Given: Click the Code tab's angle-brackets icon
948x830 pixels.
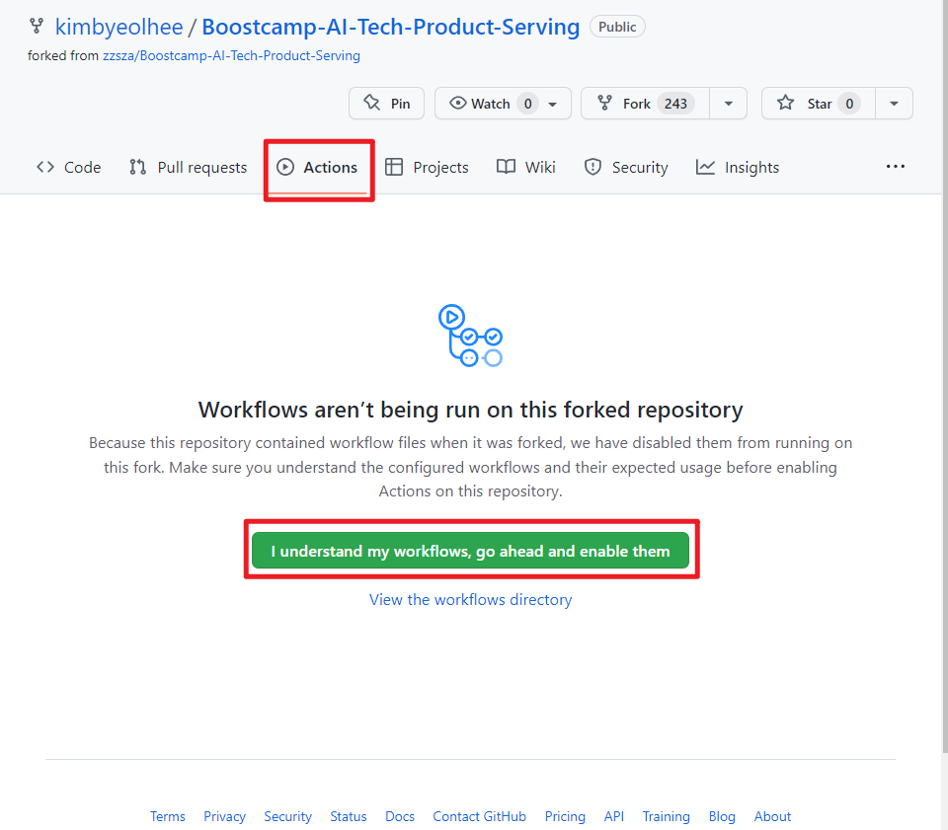Looking at the screenshot, I should tap(45, 167).
